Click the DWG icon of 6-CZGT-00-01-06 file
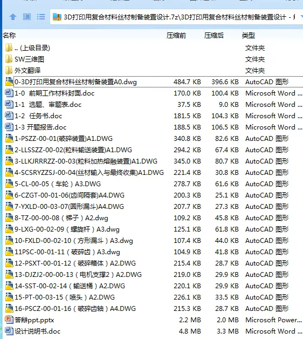This screenshot has height=339, width=303. coord(9,195)
